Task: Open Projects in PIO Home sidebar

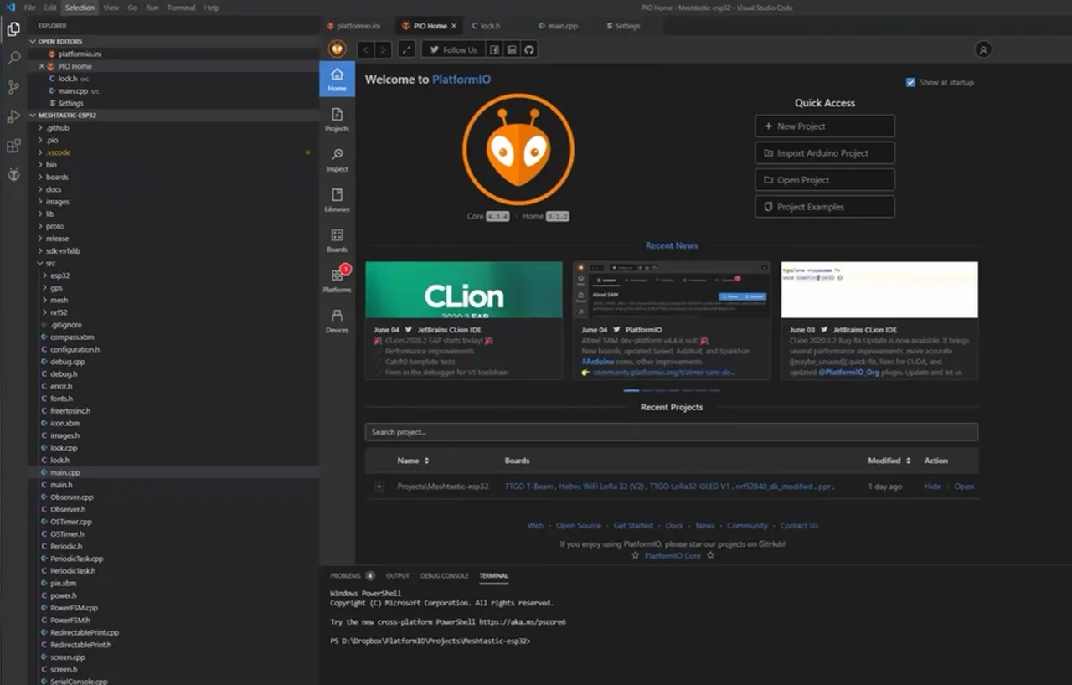Action: (337, 119)
